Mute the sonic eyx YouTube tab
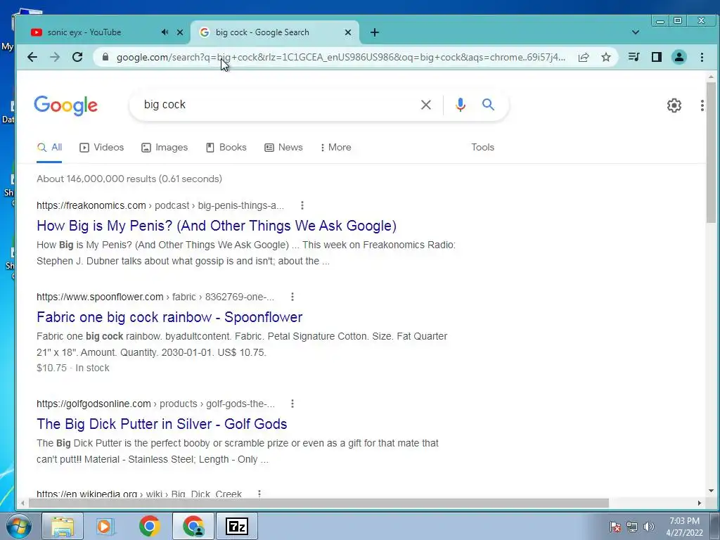The width and height of the screenshot is (720, 540). (x=165, y=32)
